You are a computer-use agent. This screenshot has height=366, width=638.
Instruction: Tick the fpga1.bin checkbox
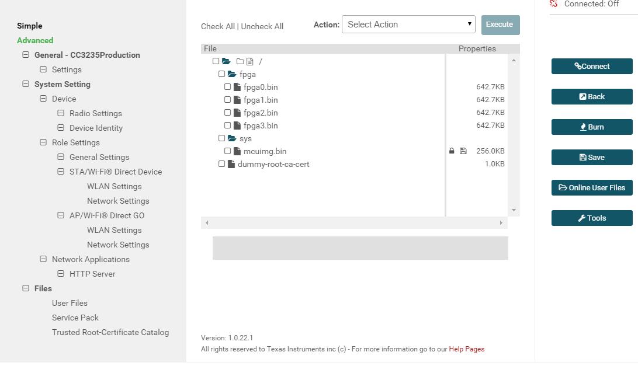click(x=228, y=100)
